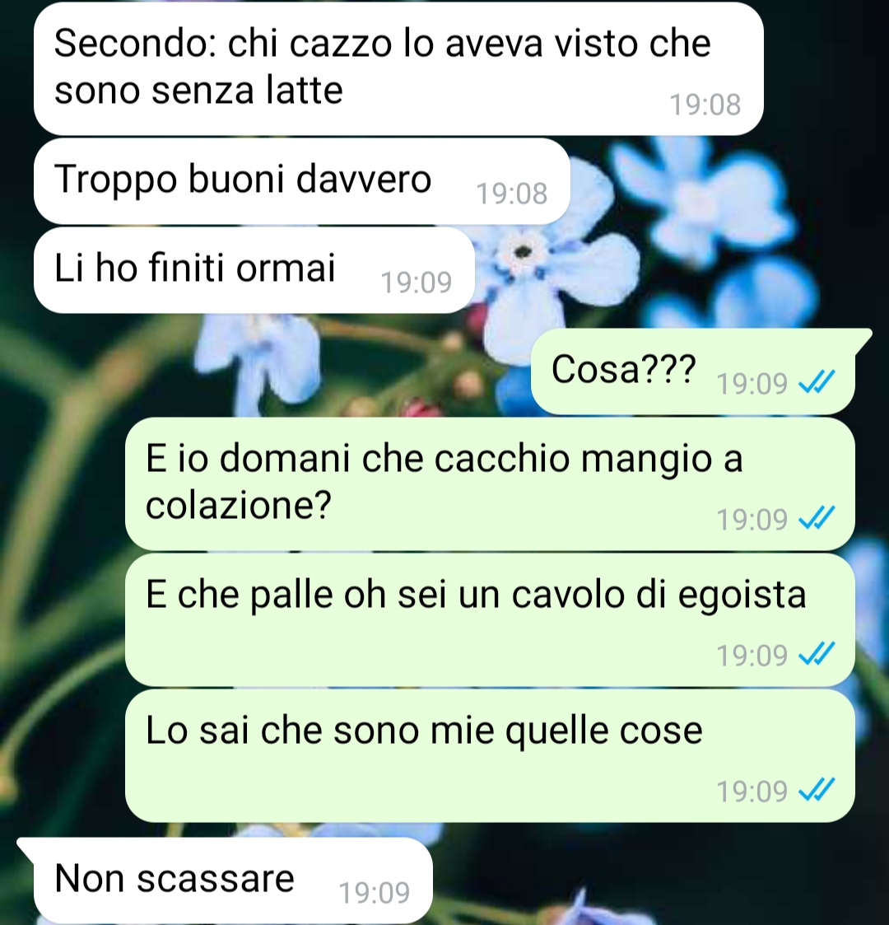Tap the 19:08 timestamp beside 'Troppo buoni davvero'
This screenshot has height=925, width=889.
(x=512, y=194)
